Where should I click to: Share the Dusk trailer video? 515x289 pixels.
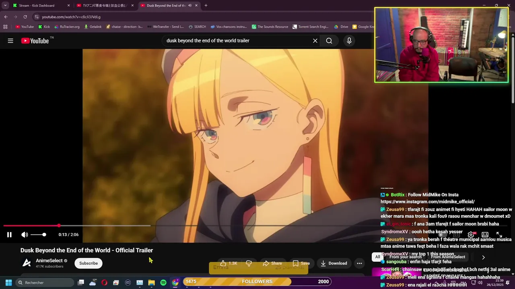pos(272,263)
